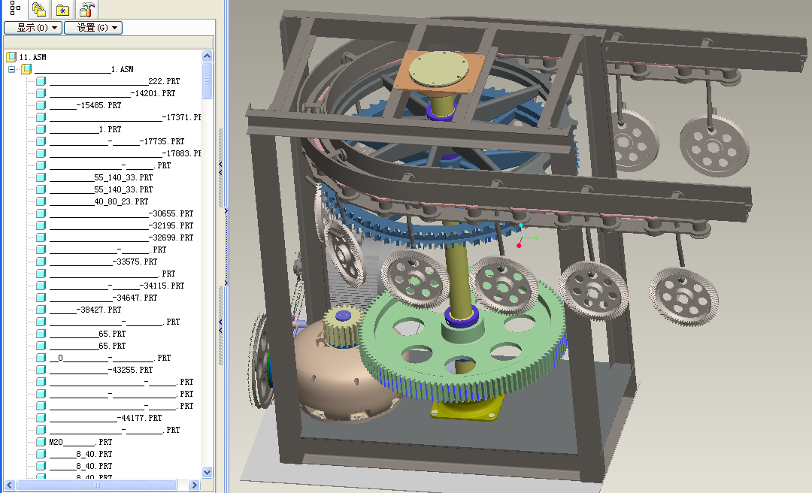This screenshot has height=493, width=812.
Task: Open the Folder Browser tab icon
Action: 39,9
